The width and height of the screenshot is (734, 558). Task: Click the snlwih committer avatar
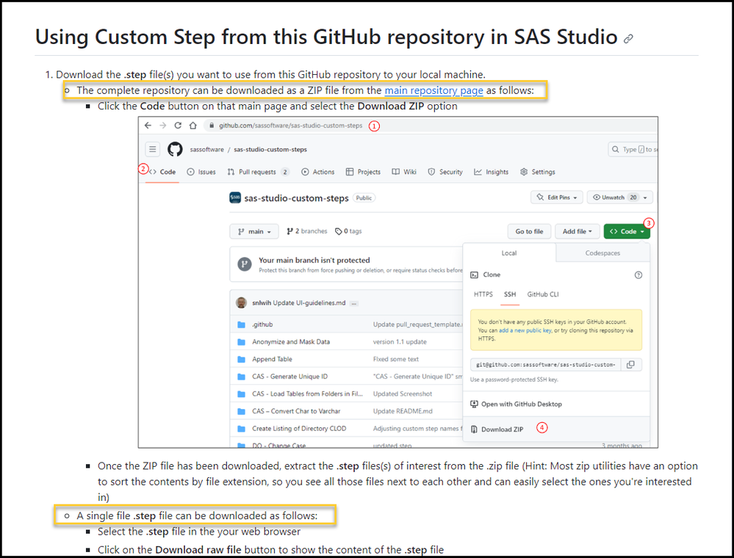pyautogui.click(x=241, y=302)
